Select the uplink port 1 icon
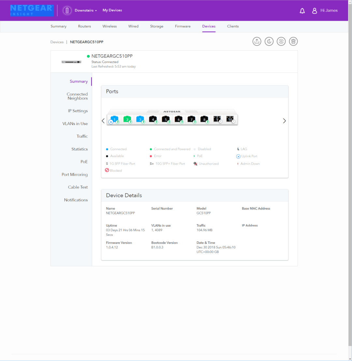The width and height of the screenshot is (352, 361). coord(114,119)
